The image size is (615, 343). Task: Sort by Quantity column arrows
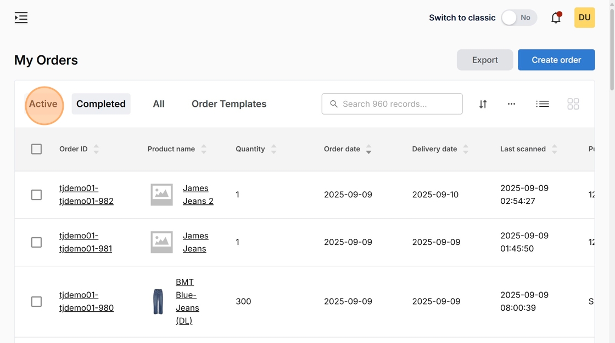[x=274, y=149]
